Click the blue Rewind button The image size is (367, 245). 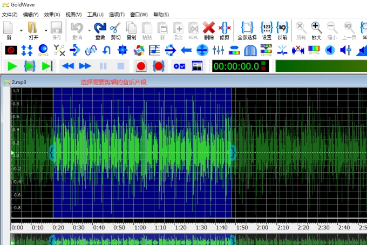click(68, 66)
